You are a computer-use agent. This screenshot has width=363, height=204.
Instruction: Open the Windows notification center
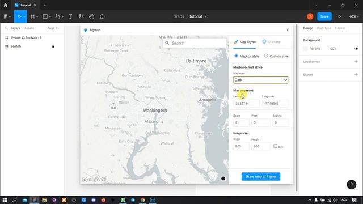click(354, 200)
